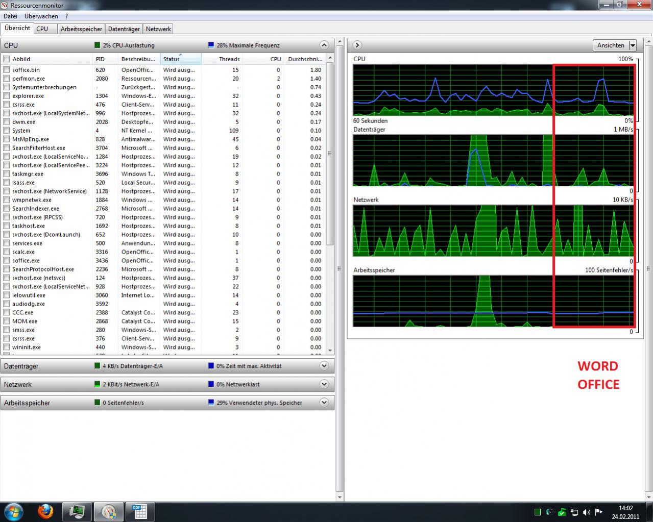
Task: Select the audiodg.exe process row
Action: point(162,304)
